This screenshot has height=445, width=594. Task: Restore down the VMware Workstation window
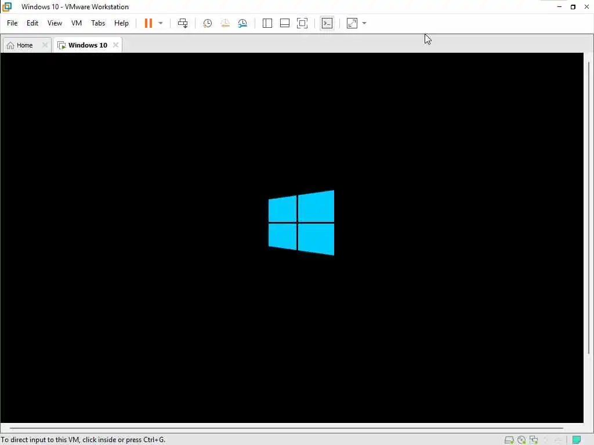pyautogui.click(x=573, y=7)
